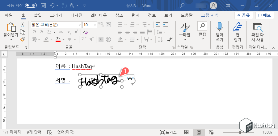The width and height of the screenshot is (278, 136).
Task: Switch to the 레이아웃 (Layout) tab
Action: pyautogui.click(x=99, y=15)
